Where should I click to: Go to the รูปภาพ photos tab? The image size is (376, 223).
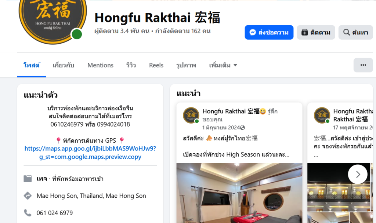click(186, 65)
